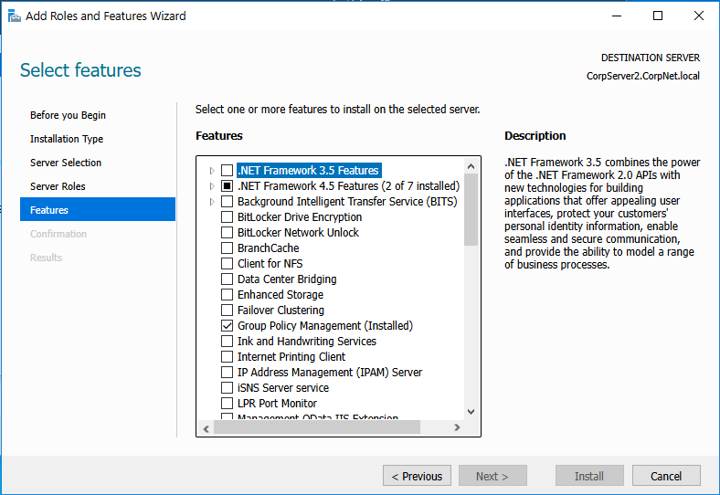Click the Previous button
Screen dimensions: 720x495
(417, 476)
